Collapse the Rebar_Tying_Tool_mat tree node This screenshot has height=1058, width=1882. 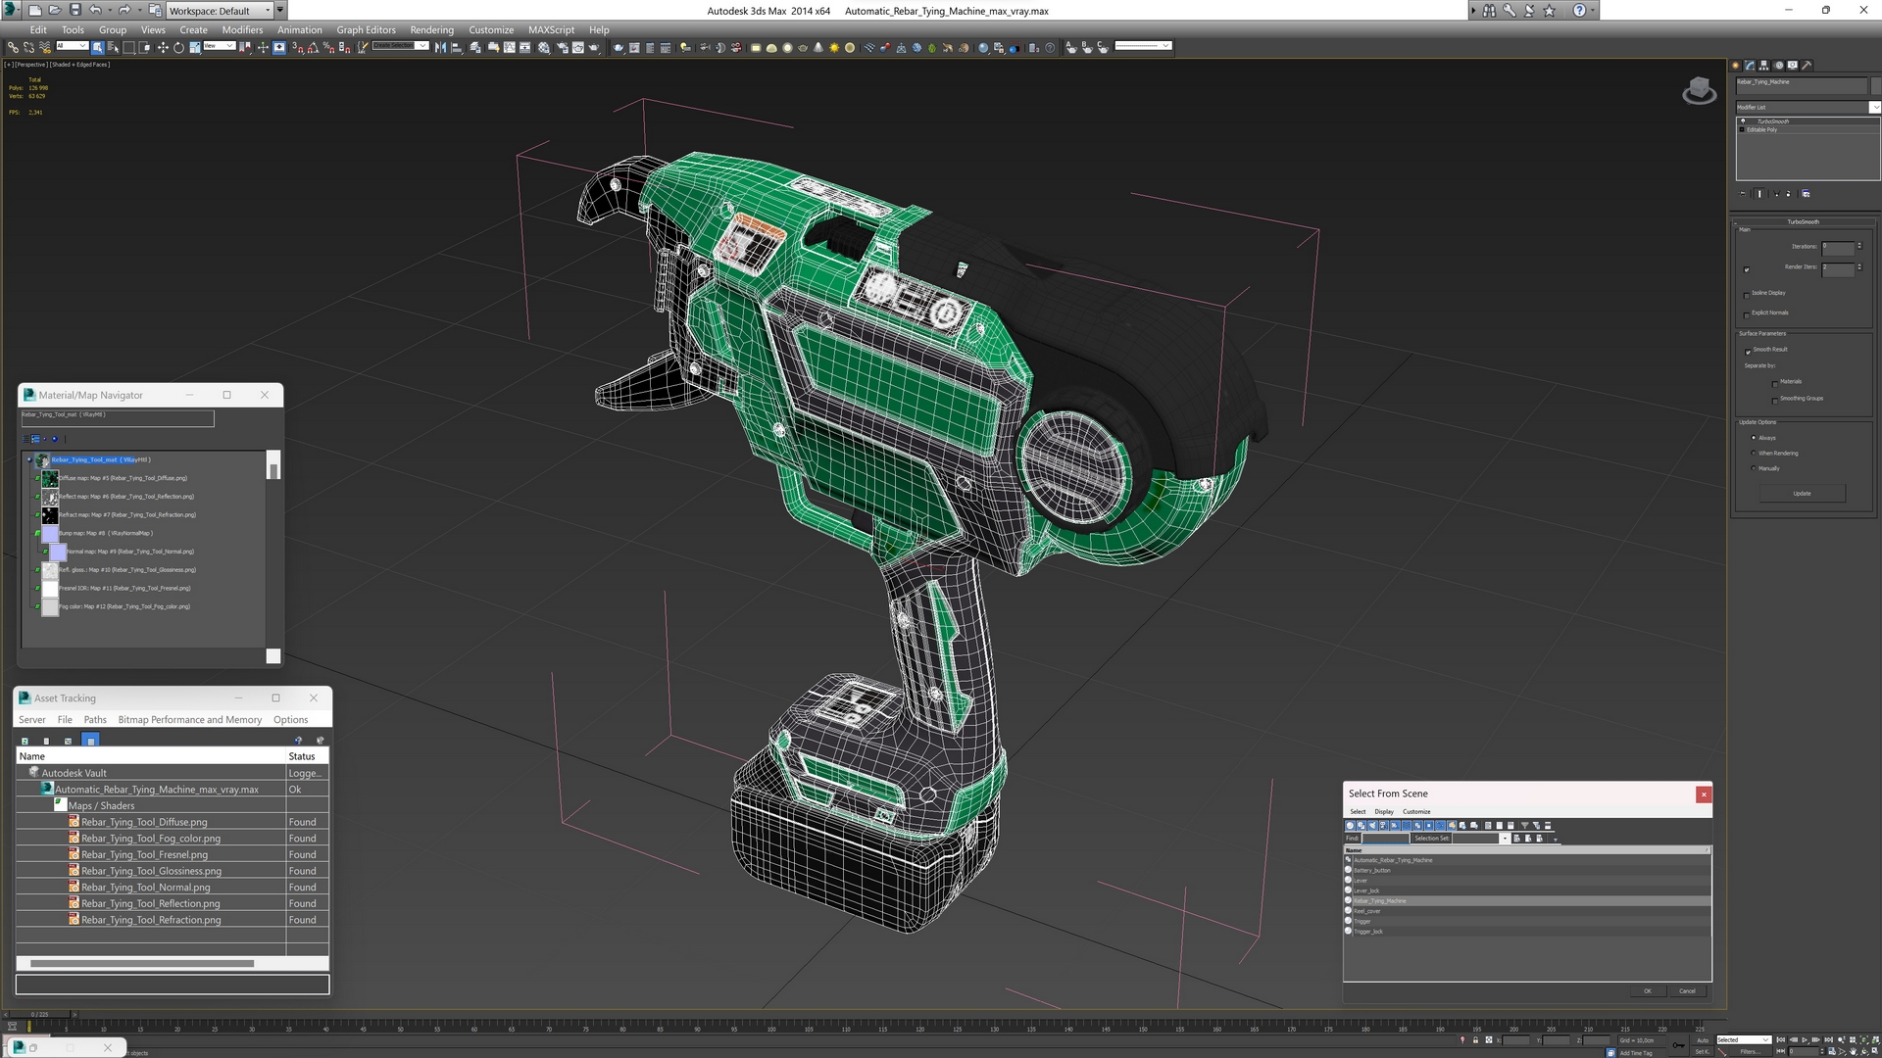pos(29,459)
